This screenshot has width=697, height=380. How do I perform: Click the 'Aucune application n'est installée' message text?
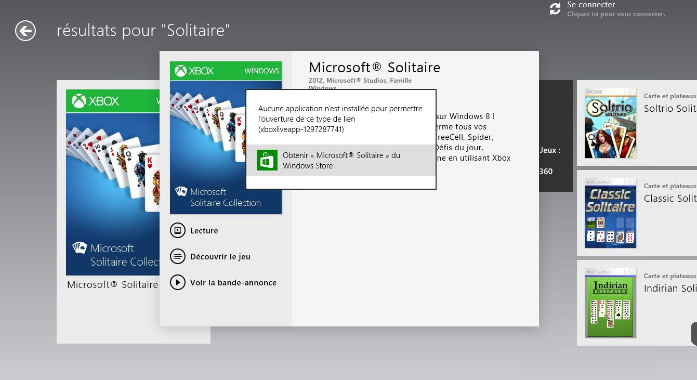[340, 119]
